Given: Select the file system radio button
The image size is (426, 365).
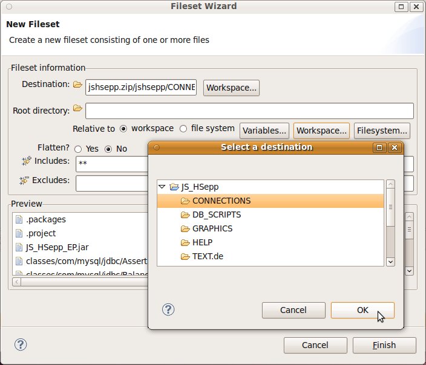Looking at the screenshot, I should click(x=184, y=129).
